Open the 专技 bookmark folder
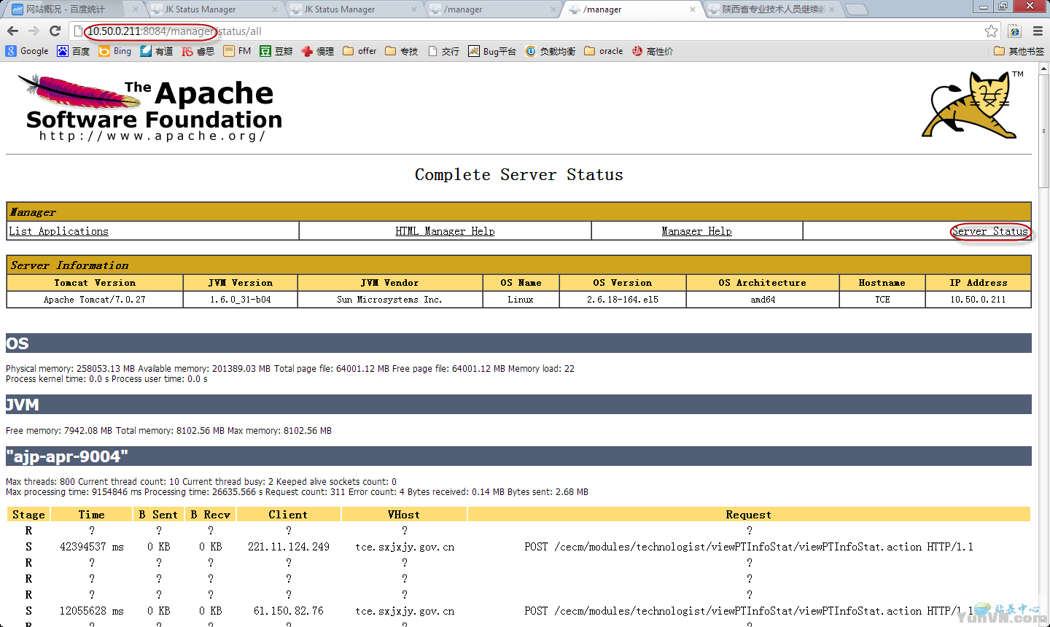The height and width of the screenshot is (627, 1050). (401, 51)
